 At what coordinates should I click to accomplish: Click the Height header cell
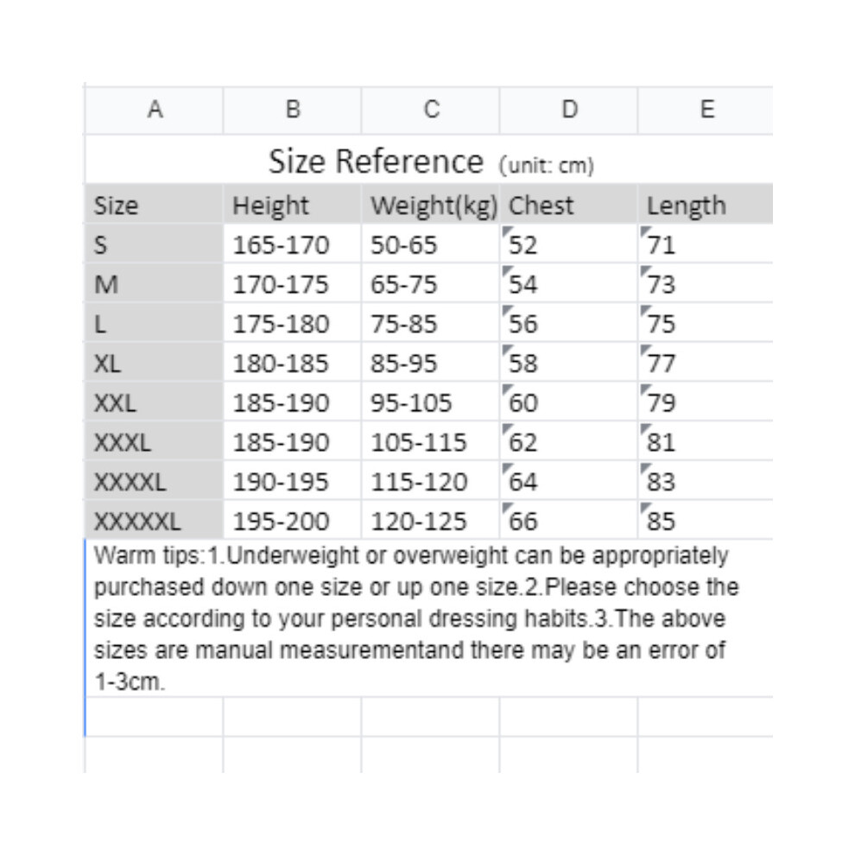coord(293,206)
